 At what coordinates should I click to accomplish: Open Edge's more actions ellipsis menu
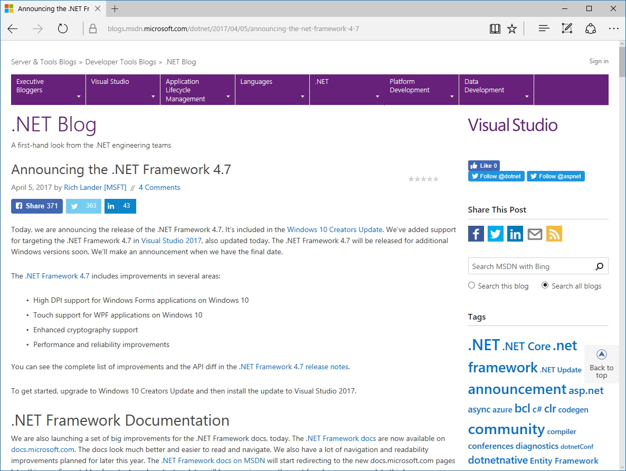614,28
